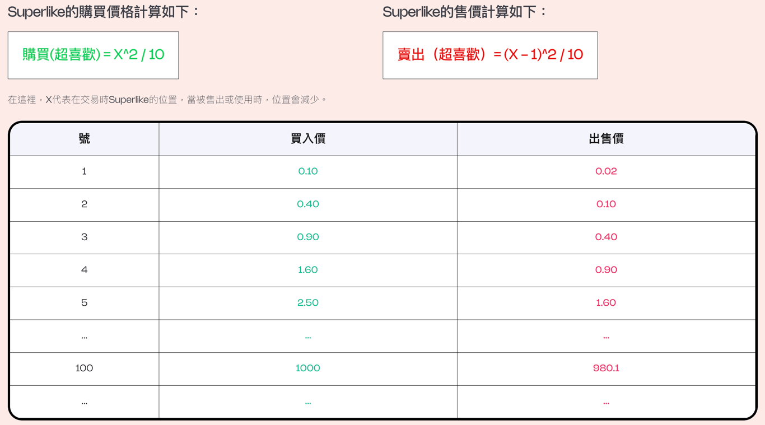765x425 pixels.
Task: Select the Superlike selling price heading
Action: [x=465, y=12]
